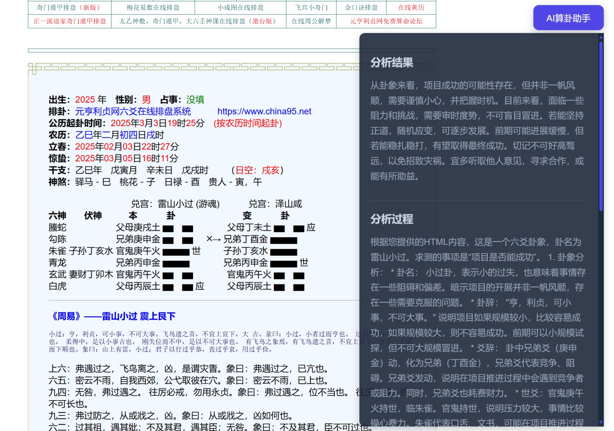Click the 勾陈 row label
The height and width of the screenshot is (431, 614).
(57, 239)
